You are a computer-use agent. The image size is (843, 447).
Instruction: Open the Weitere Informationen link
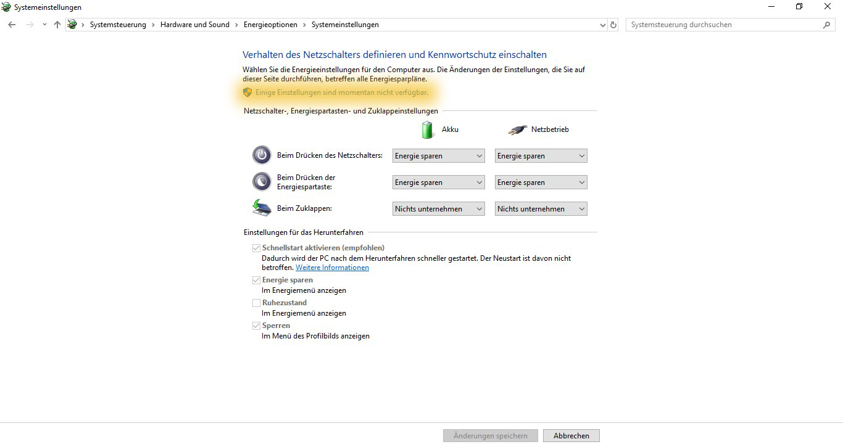(x=332, y=268)
